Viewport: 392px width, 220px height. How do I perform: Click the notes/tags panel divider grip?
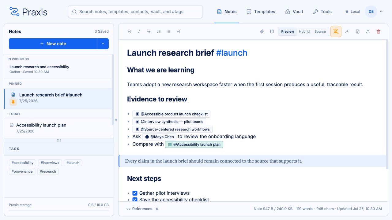(x=59, y=141)
